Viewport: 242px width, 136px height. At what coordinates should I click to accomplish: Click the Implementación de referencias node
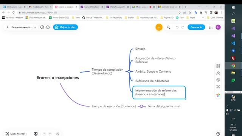pyautogui.click(x=159, y=92)
